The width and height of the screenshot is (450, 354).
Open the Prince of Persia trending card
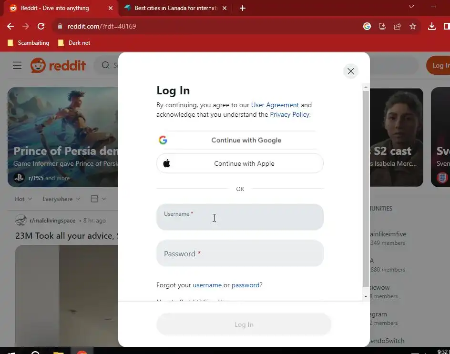point(63,137)
